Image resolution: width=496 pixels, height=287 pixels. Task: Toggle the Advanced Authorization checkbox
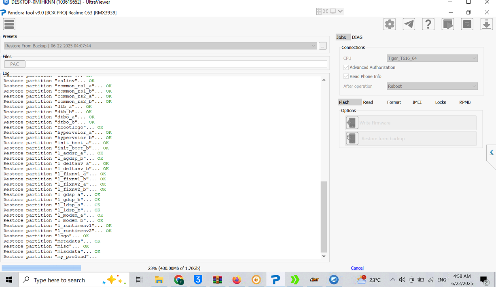coord(346,68)
